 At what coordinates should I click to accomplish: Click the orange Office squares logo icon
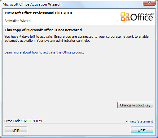click(x=125, y=17)
